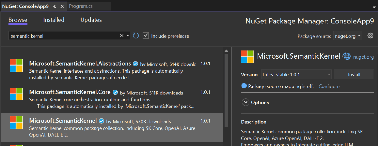Open the Browse tab
This screenshot has width=378, height=146.
18,20
